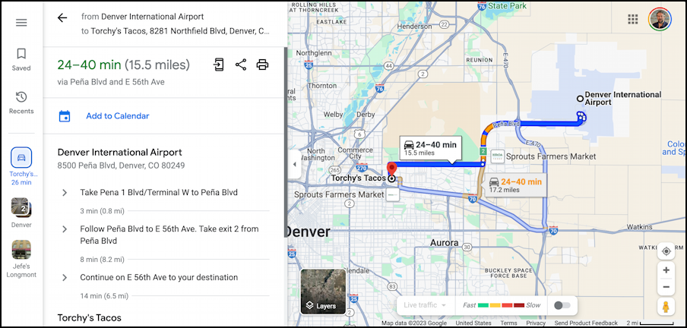Open the Terms link
The height and width of the screenshot is (328, 687).
click(508, 323)
